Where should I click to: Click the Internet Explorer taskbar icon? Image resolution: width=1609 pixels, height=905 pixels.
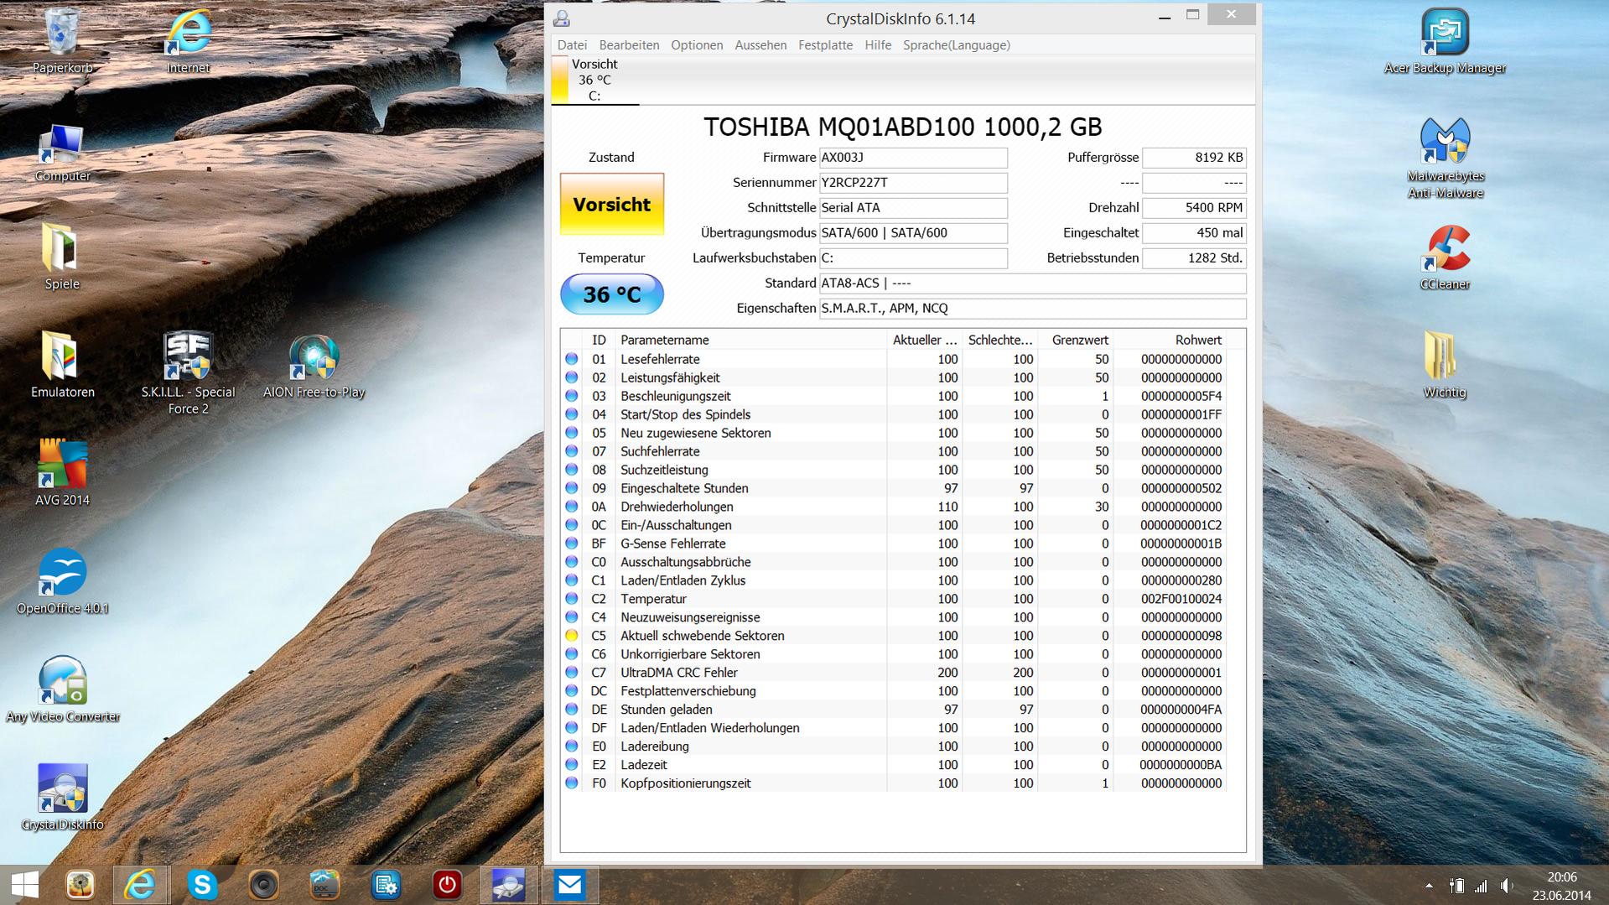point(140,885)
